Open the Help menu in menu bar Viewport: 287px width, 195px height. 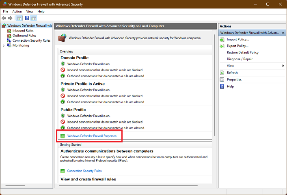[x=41, y=11]
